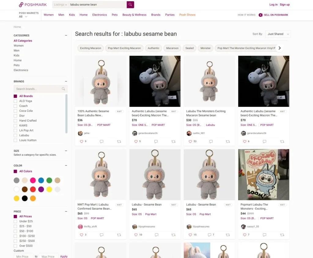Select the pink color swatch

[x=33, y=180]
